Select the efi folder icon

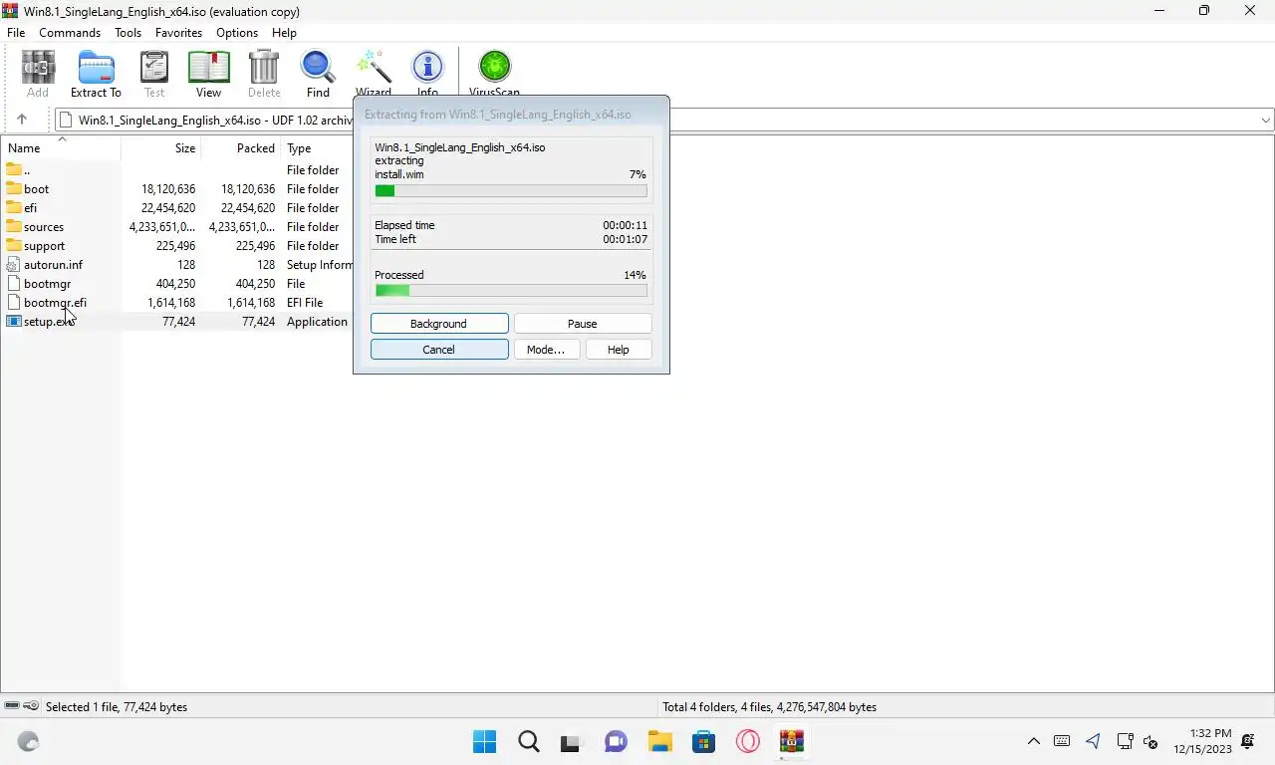pos(14,207)
